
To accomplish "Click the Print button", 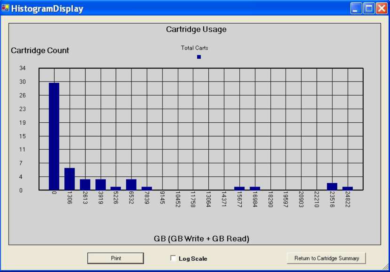I will (x=116, y=258).
